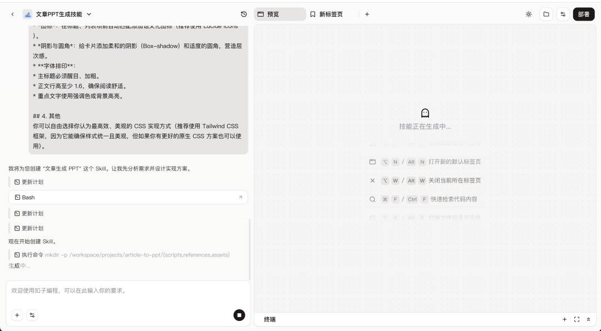Click the 现在开始创建 Skill message text

click(33, 241)
